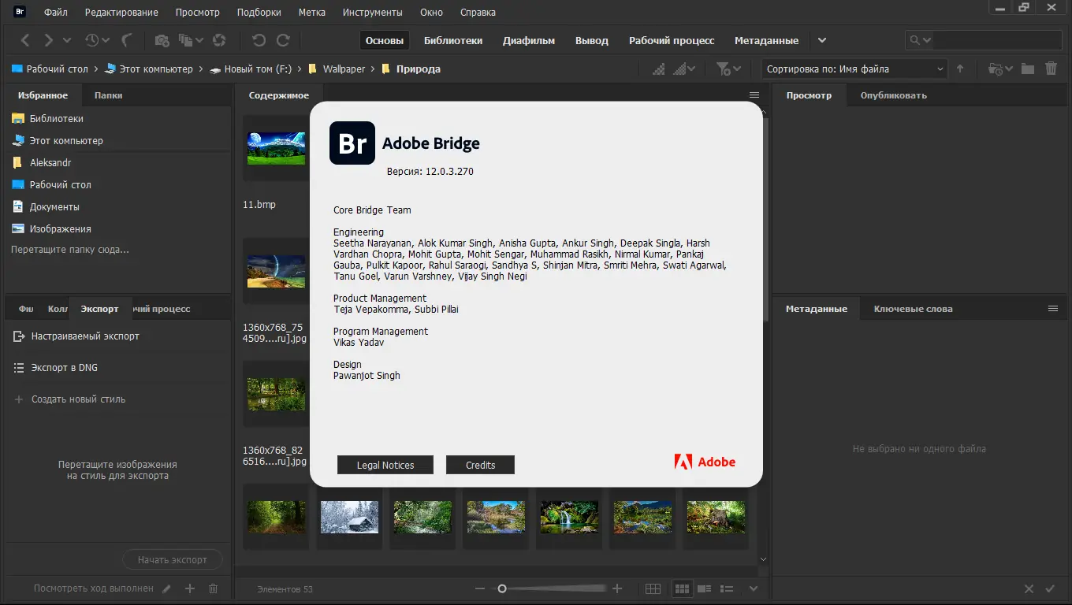This screenshot has width=1072, height=605.
Task: Switch to the Библиотеки workspace
Action: (453, 41)
